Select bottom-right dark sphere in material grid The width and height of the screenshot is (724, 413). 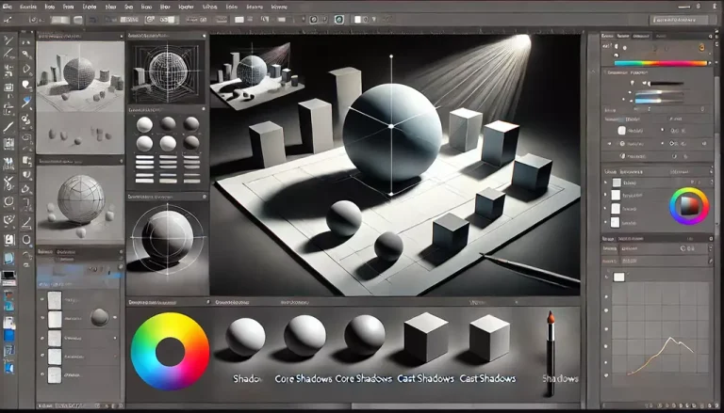pos(191,142)
